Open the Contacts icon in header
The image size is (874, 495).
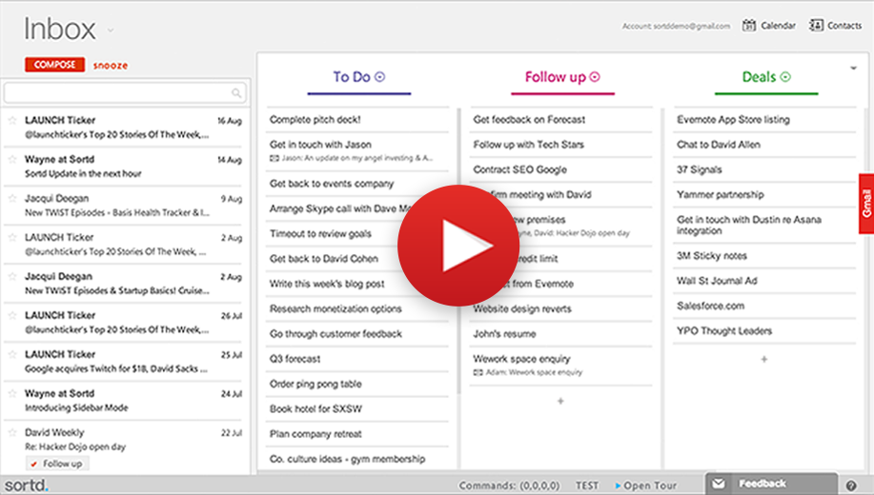tap(816, 26)
